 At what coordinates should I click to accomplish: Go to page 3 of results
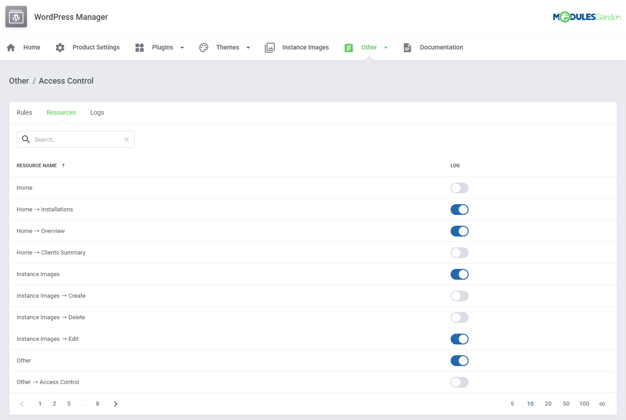(68, 403)
